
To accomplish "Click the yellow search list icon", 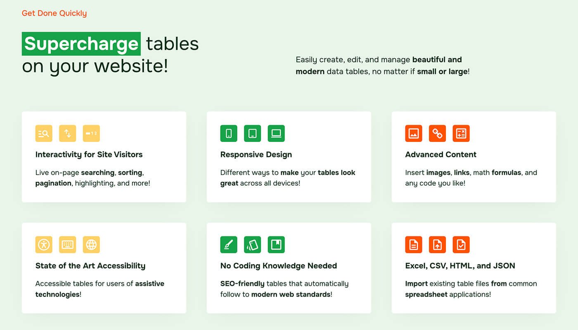I will pyautogui.click(x=44, y=133).
